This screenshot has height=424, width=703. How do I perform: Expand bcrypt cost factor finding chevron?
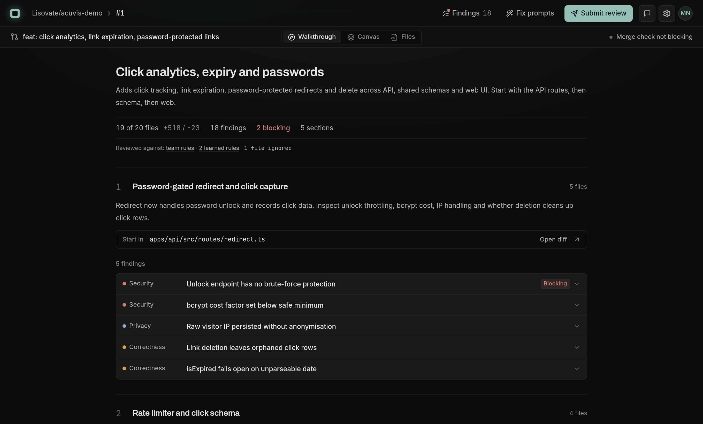coord(577,305)
